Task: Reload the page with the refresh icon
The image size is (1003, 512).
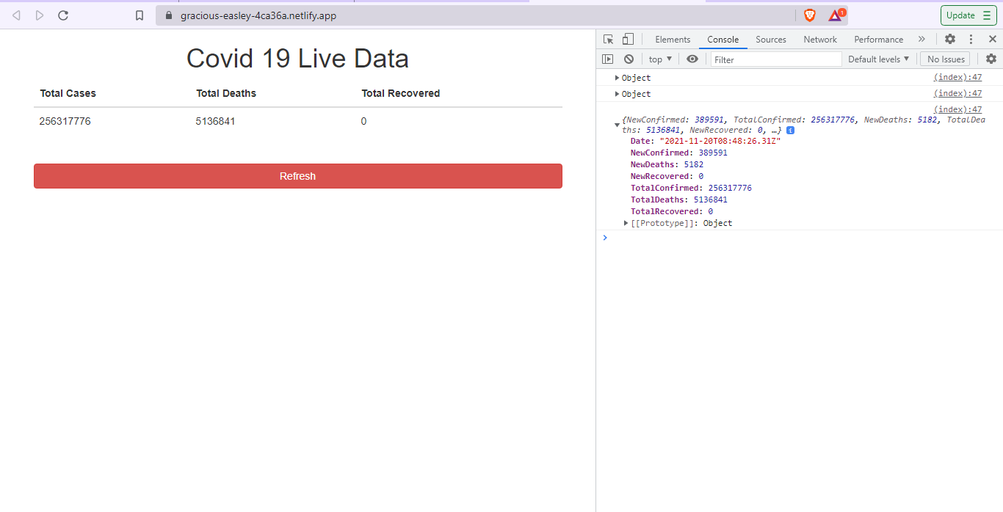Action: 63,15
